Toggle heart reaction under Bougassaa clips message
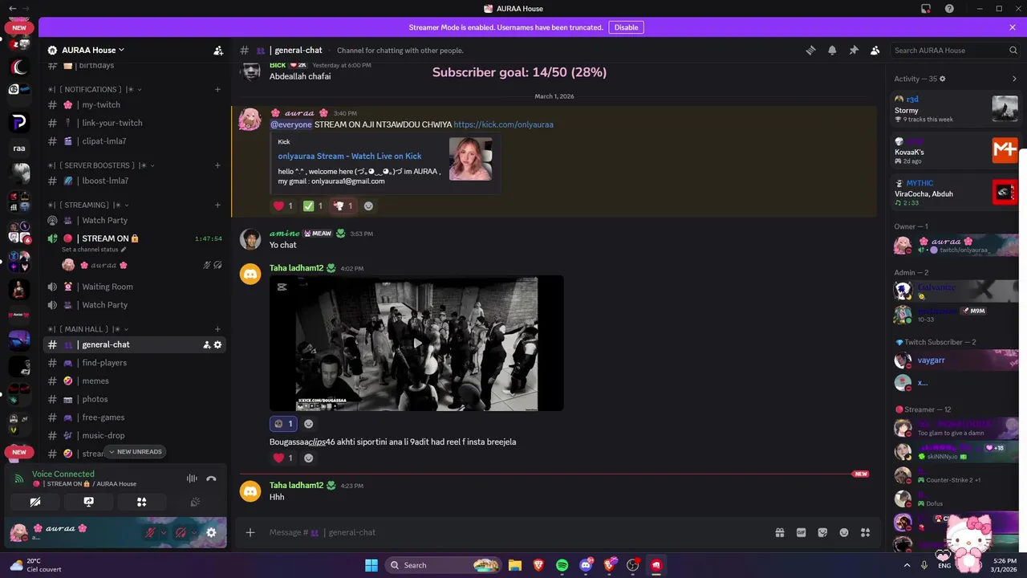 tap(283, 458)
